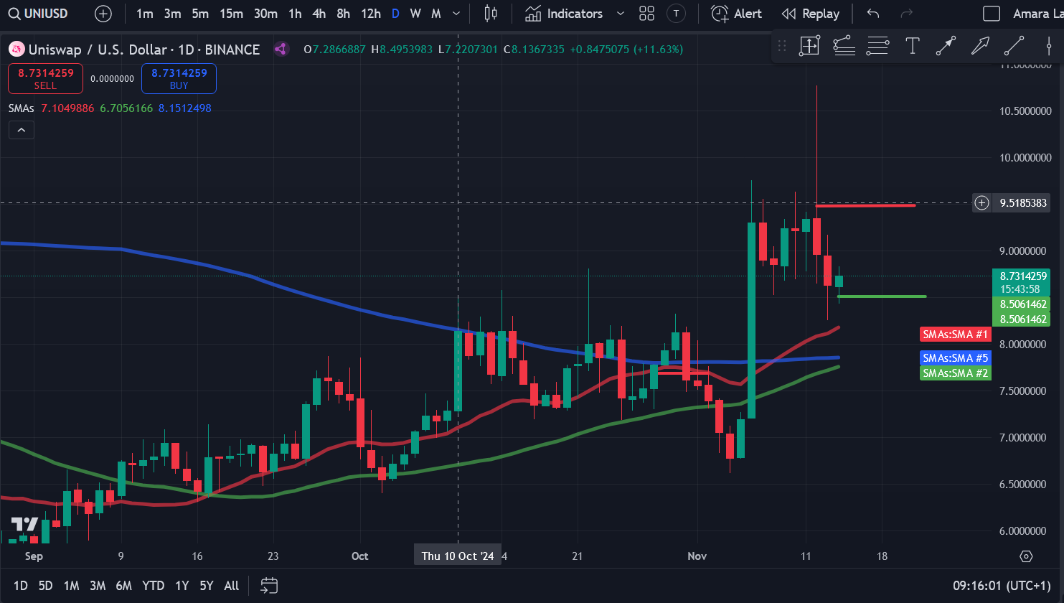Expand the indicators favorites dropdown arrow
The width and height of the screenshot is (1064, 603).
click(x=621, y=14)
